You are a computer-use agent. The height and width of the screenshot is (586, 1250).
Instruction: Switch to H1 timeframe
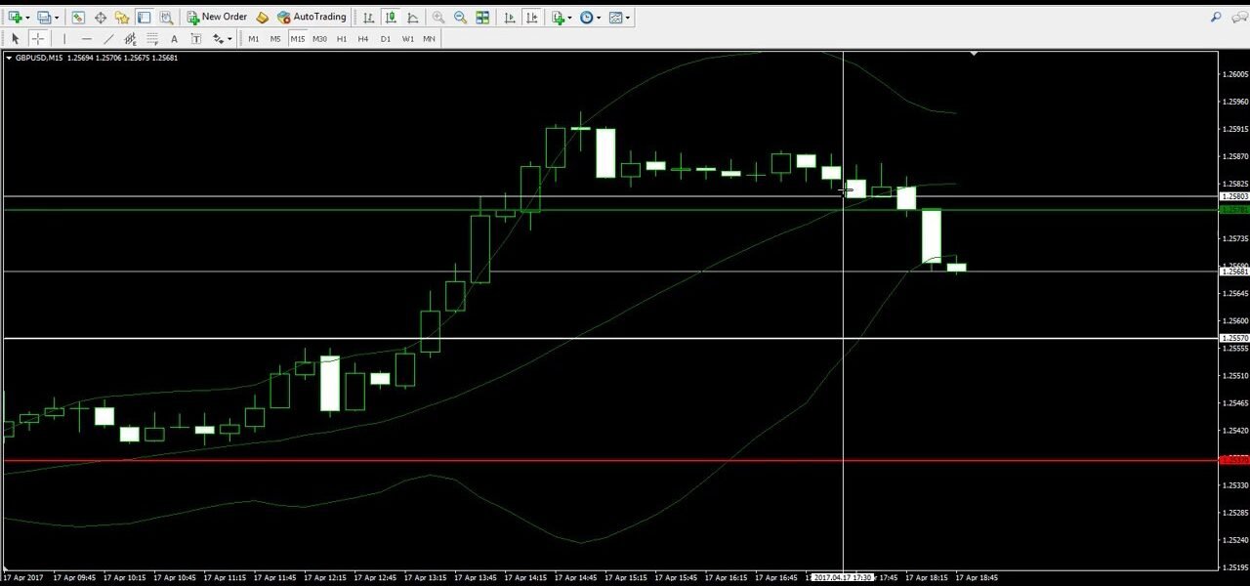(x=341, y=39)
